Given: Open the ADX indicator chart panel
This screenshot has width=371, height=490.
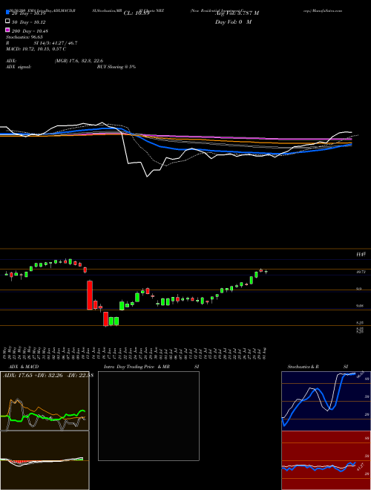Looking at the screenshot, I should (45, 401).
